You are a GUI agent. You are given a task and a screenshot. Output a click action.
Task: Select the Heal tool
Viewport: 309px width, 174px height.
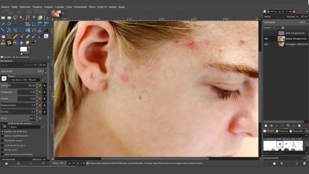9,43
